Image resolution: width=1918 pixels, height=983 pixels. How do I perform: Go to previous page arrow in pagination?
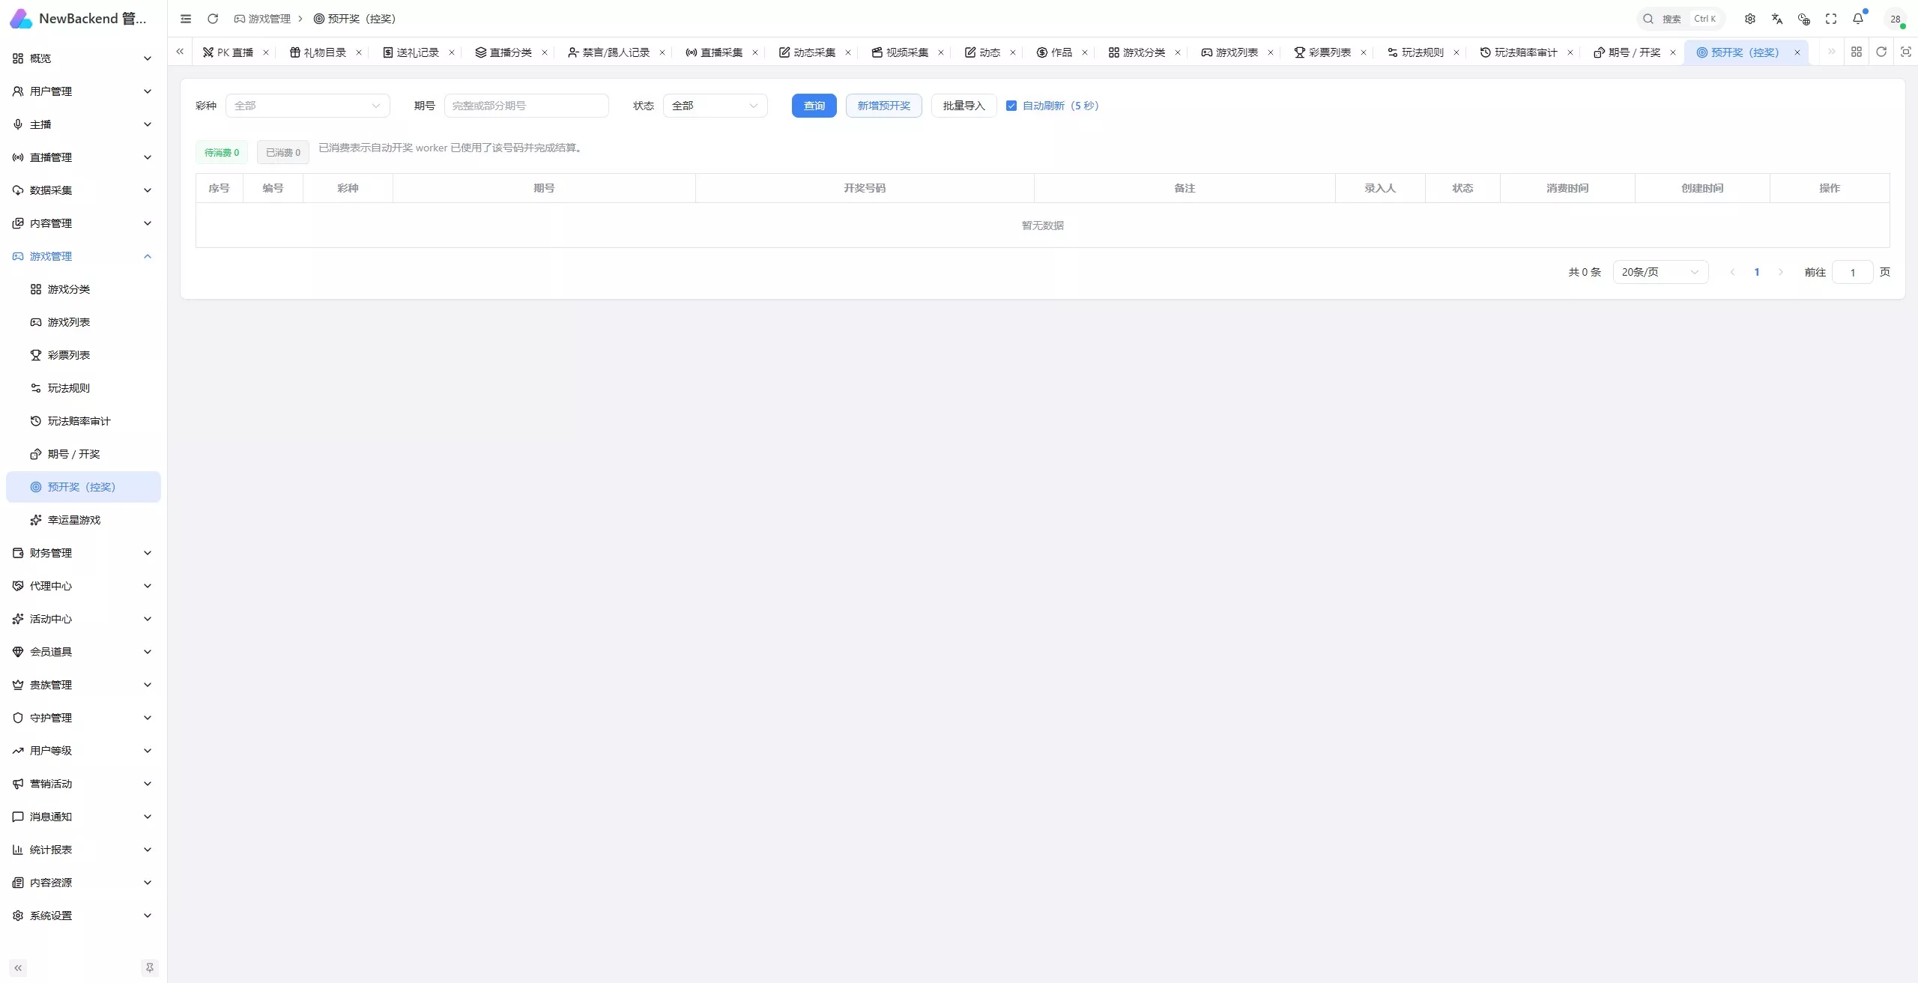click(x=1733, y=272)
